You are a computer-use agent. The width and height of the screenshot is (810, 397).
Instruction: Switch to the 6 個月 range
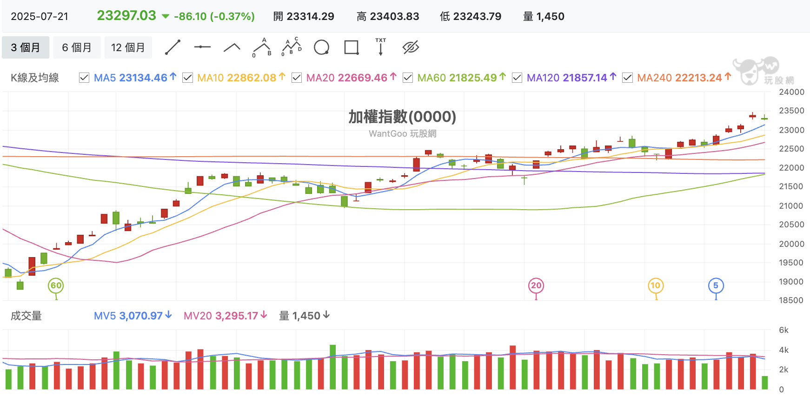(x=77, y=47)
